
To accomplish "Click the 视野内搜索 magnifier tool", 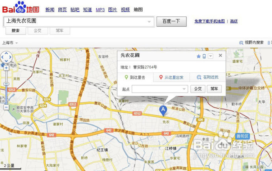I will [251, 43].
